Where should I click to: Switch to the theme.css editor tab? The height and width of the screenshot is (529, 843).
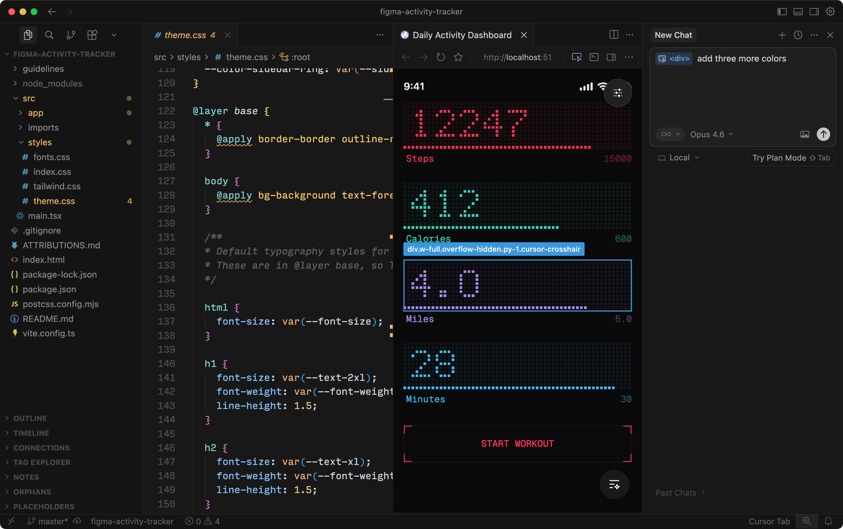tap(185, 35)
